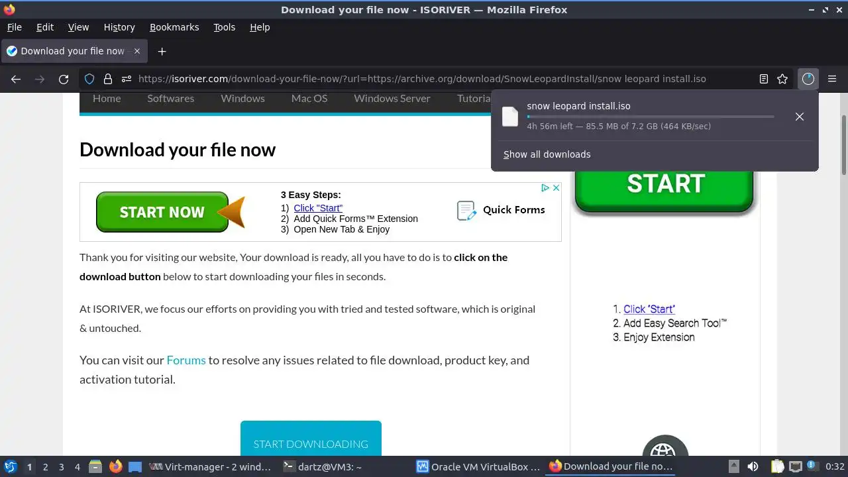
Task: Click the 'Click "Start"' link in banner ad
Action: pos(318,208)
